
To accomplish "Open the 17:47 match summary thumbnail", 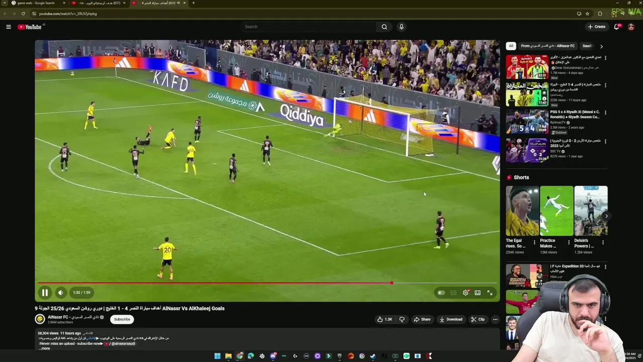I will tap(527, 94).
